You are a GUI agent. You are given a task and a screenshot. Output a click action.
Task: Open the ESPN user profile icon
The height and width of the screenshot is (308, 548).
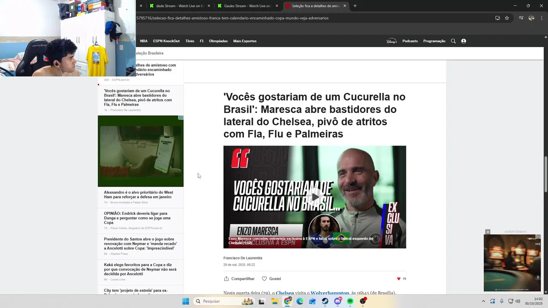pos(464,41)
